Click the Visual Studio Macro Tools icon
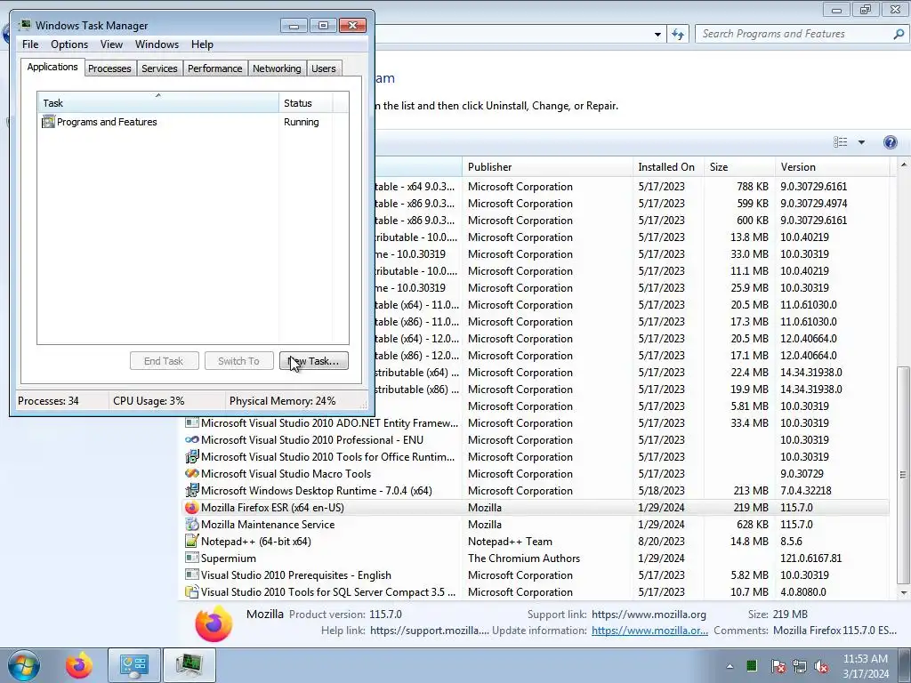The image size is (911, 683). click(x=192, y=474)
